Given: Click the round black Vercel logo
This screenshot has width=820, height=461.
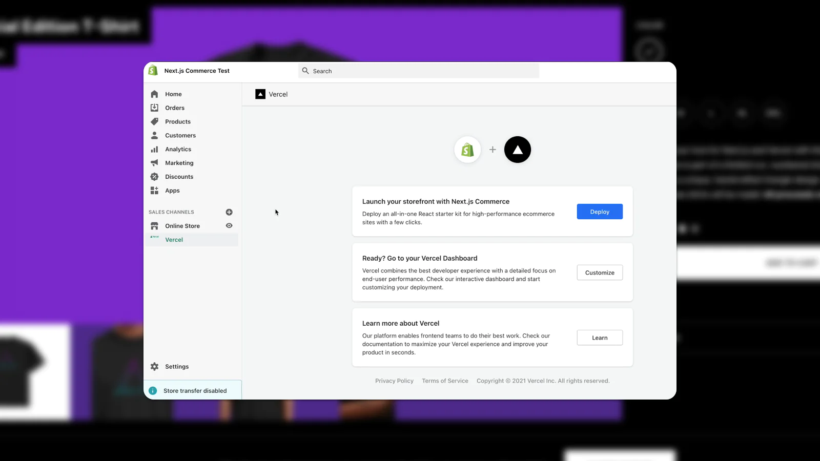Looking at the screenshot, I should [518, 150].
